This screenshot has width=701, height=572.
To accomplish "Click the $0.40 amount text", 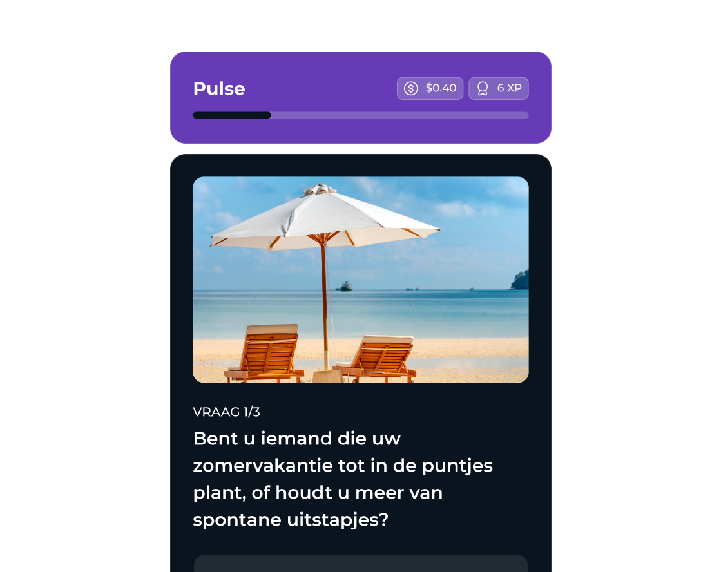I will point(441,88).
